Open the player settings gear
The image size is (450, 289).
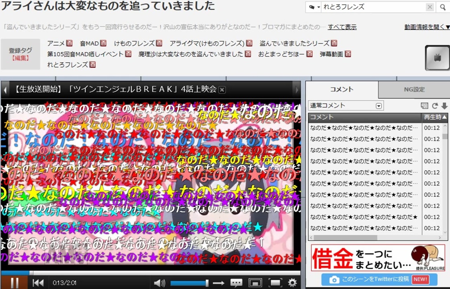(x=292, y=283)
